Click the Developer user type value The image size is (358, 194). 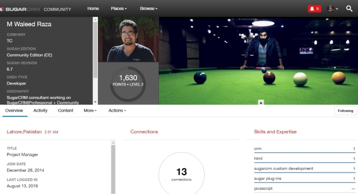tap(16, 83)
